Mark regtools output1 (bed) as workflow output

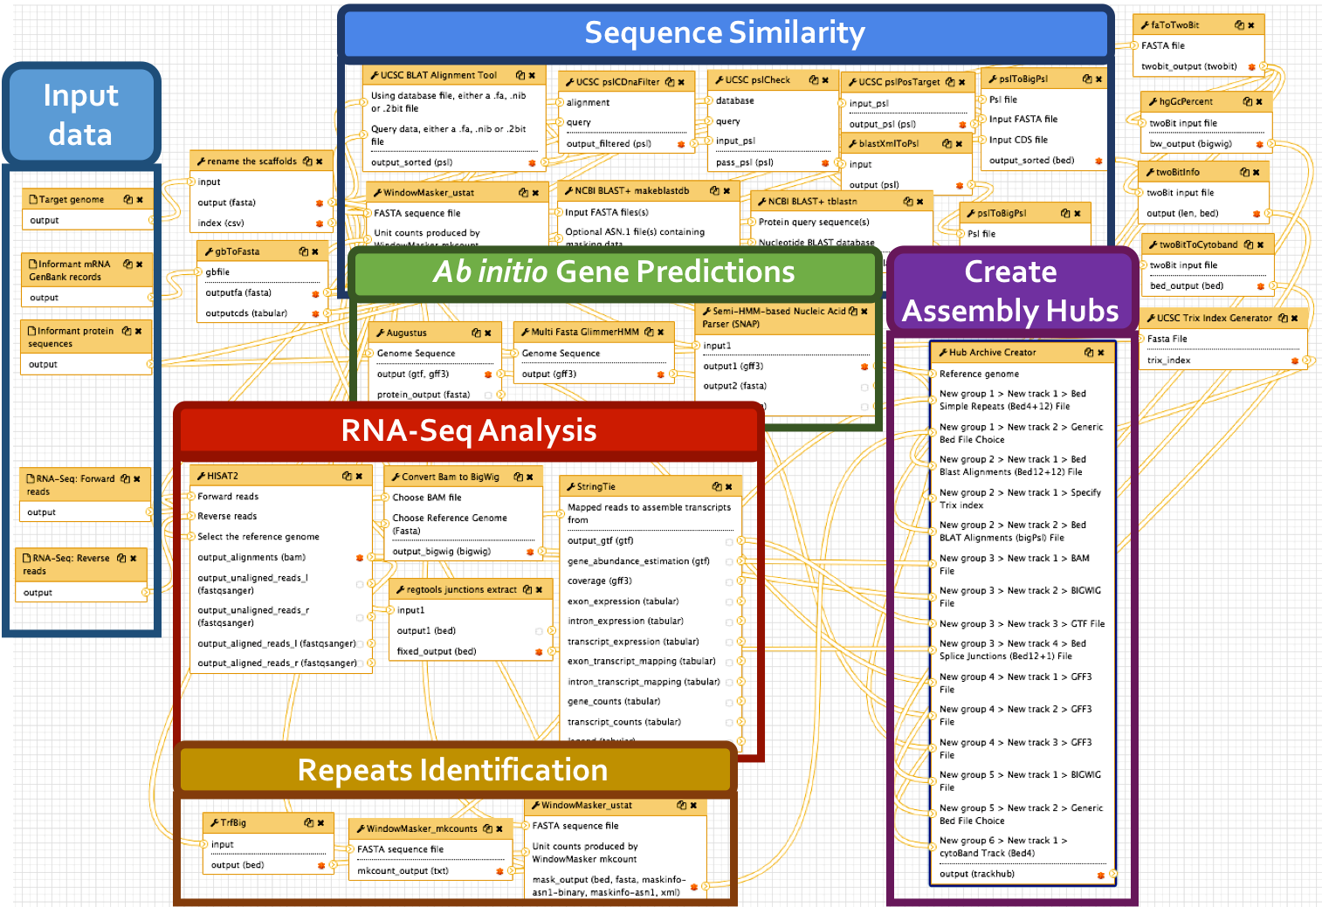click(x=539, y=631)
